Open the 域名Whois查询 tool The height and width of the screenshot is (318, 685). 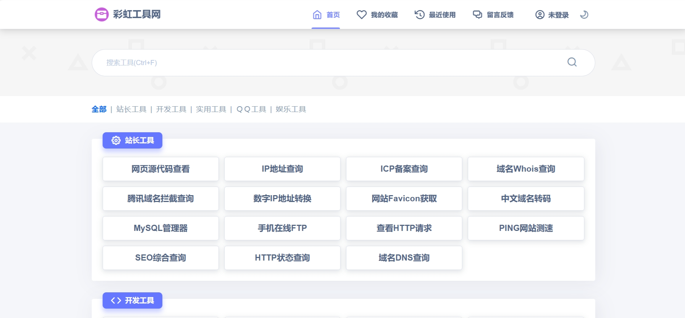[526, 169]
